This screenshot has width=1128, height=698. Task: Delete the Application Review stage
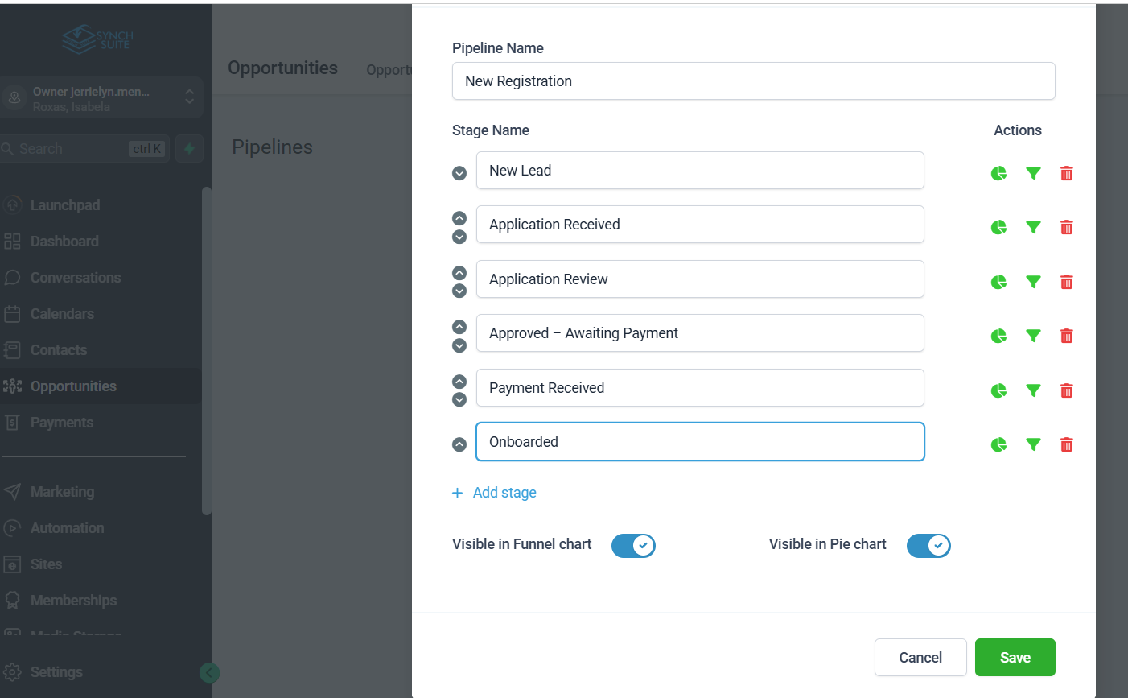click(x=1066, y=282)
